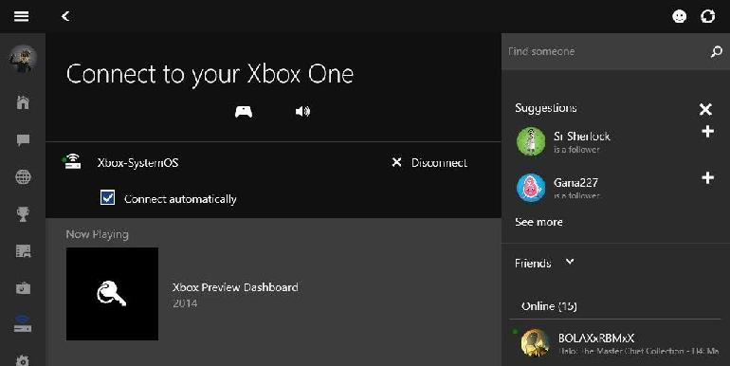This screenshot has width=730, height=366.
Task: Open BOLAXxRBMxX's friend entry
Action: coord(615,343)
